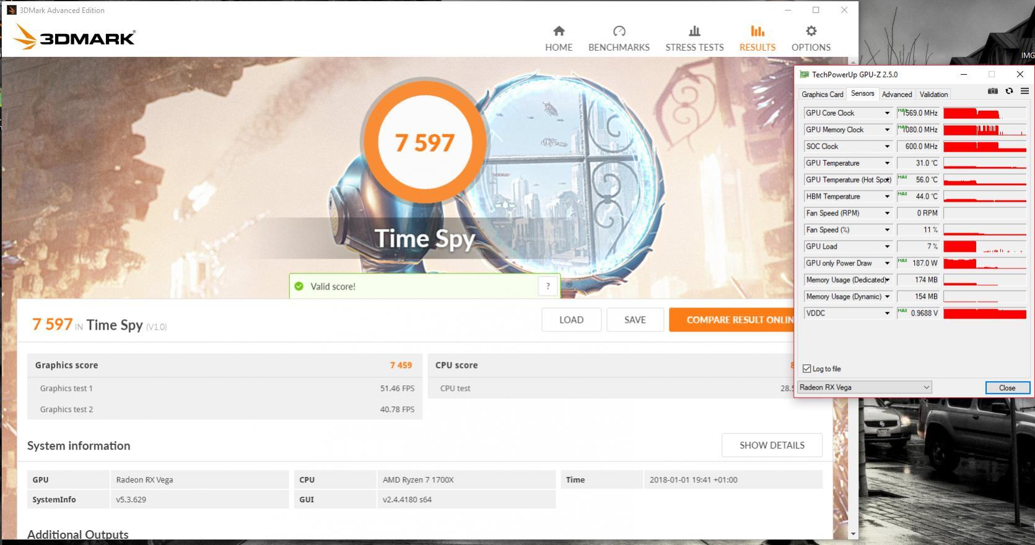The height and width of the screenshot is (545, 1035).
Task: Maximize the 3DMark Advanced Edition window
Action: click(816, 10)
